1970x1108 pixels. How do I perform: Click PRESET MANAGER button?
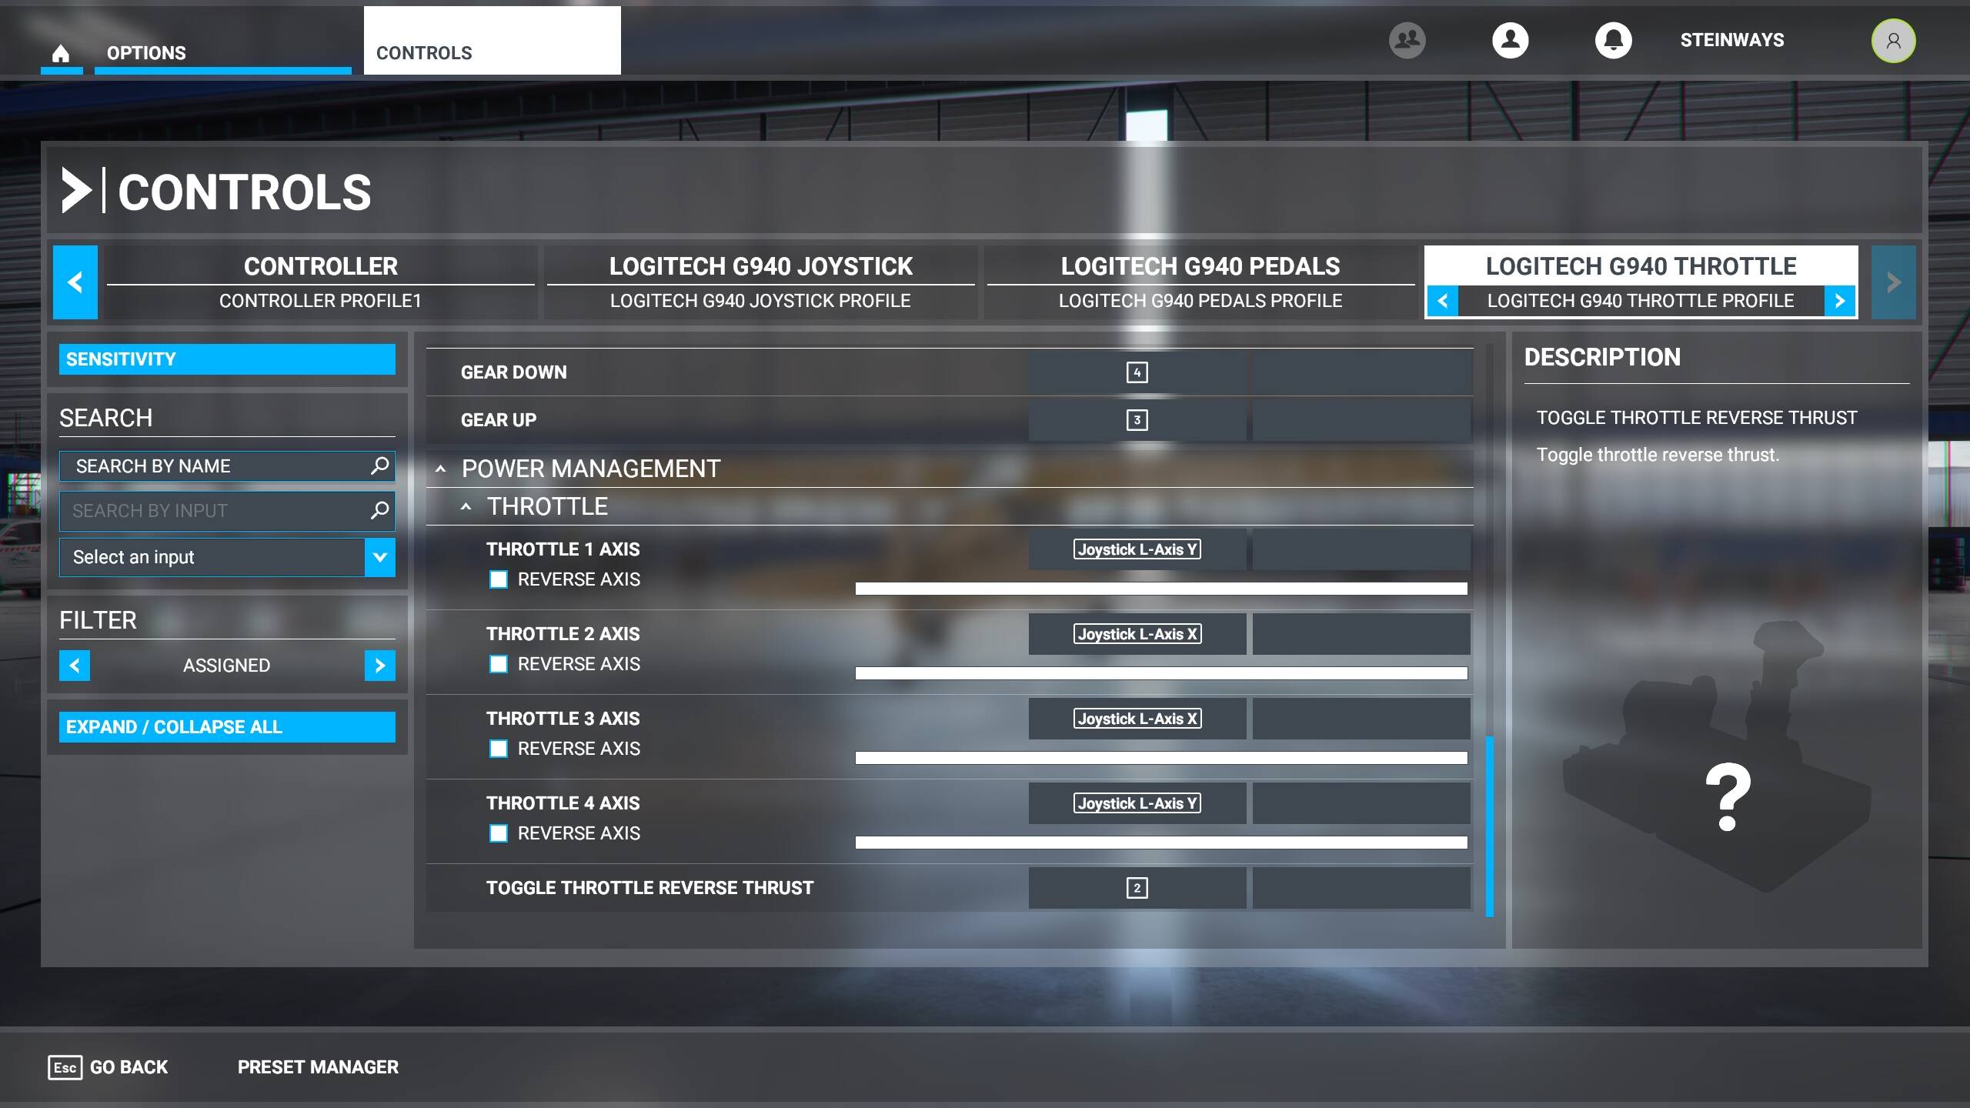(316, 1067)
